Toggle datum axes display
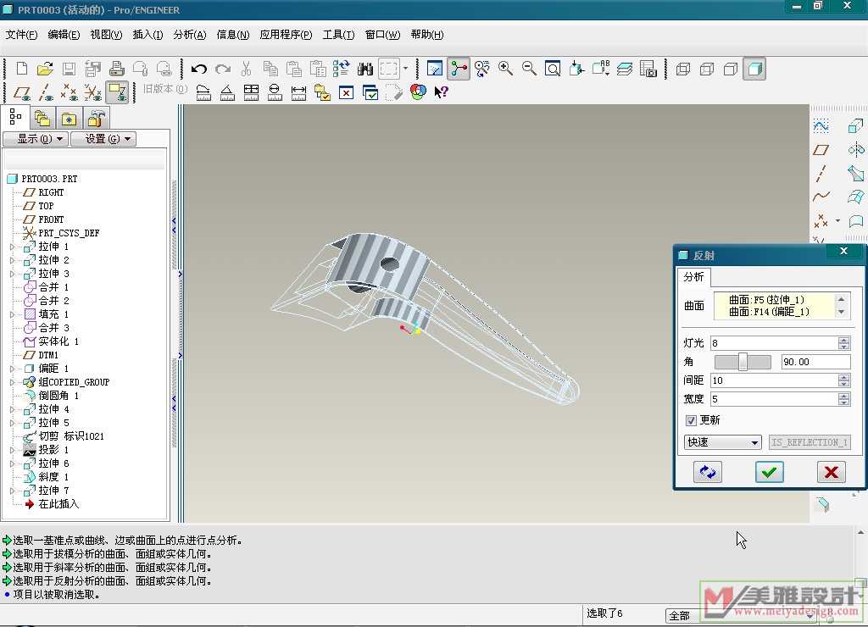868x627 pixels. pos(46,92)
